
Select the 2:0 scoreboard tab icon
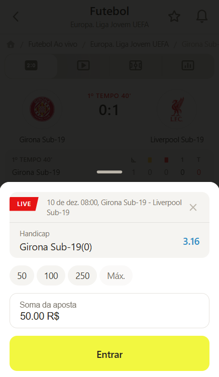(x=31, y=65)
